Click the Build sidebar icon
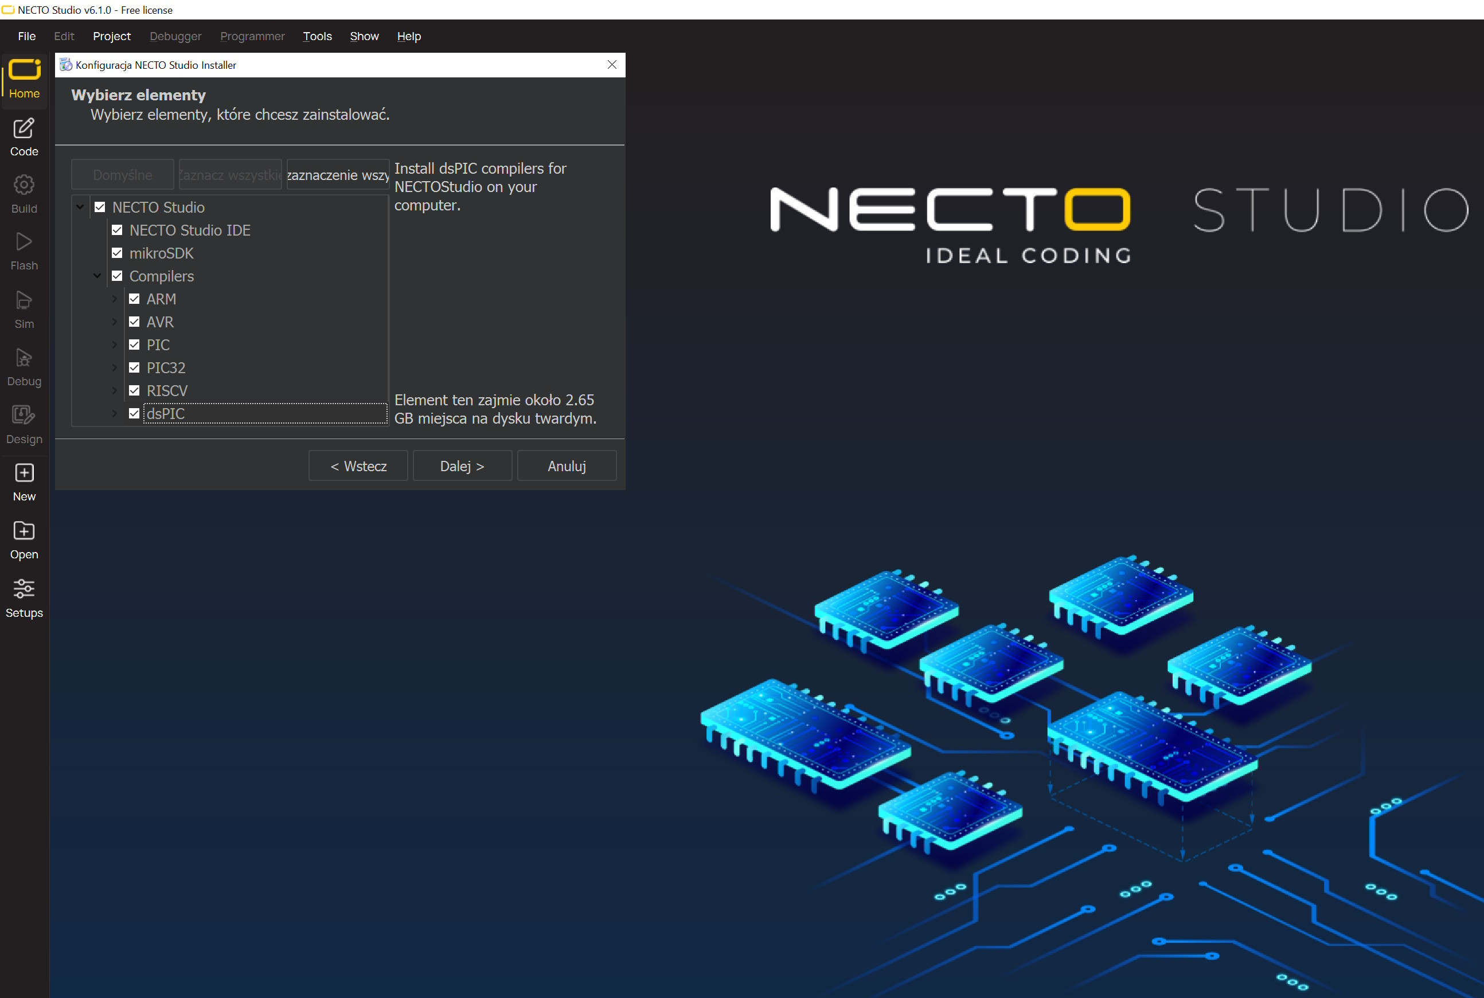This screenshot has height=998, width=1484. pos(24,194)
